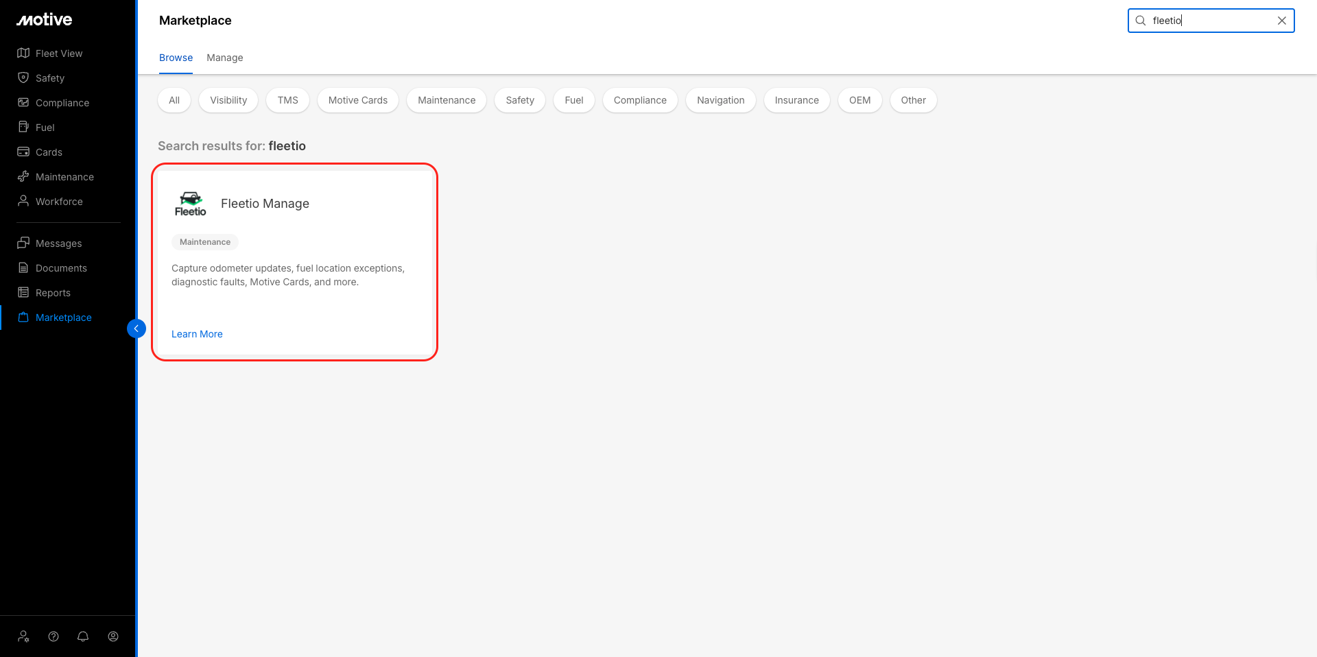Click the Marketplace page heading
This screenshot has width=1317, height=657.
tap(195, 21)
